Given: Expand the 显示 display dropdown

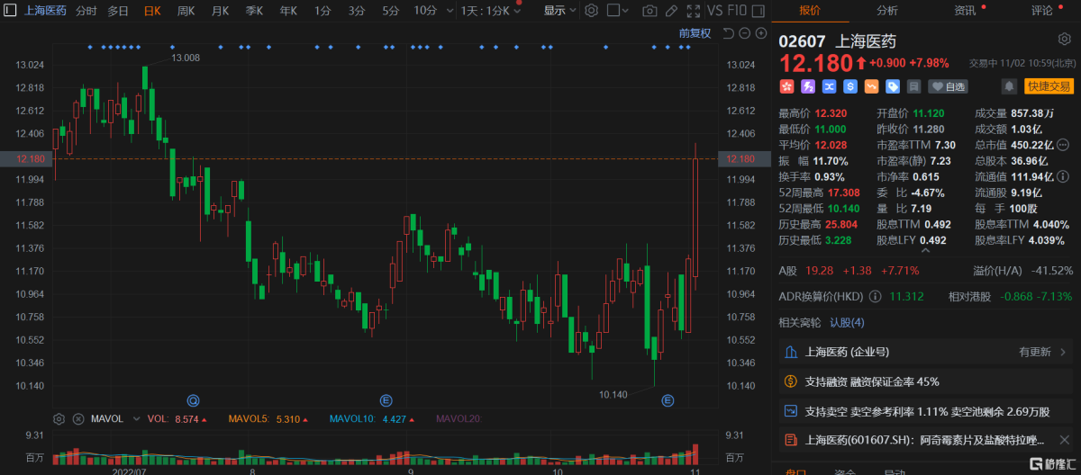Looking at the screenshot, I should pos(559,11).
